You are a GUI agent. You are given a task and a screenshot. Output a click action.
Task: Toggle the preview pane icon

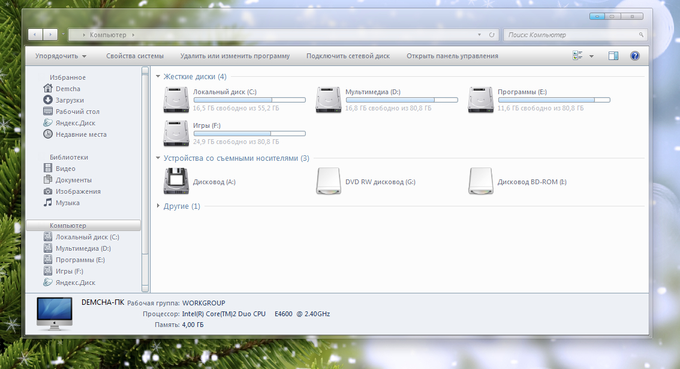pos(613,56)
